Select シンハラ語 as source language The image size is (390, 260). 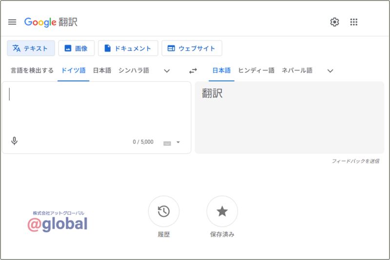coord(134,71)
